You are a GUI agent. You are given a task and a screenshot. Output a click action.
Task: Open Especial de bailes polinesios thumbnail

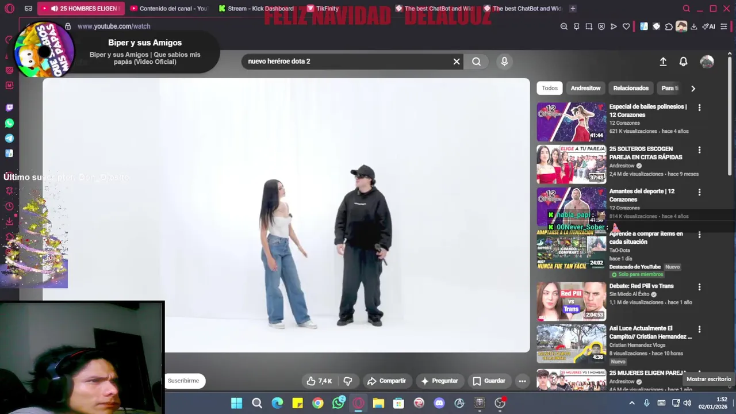571,122
